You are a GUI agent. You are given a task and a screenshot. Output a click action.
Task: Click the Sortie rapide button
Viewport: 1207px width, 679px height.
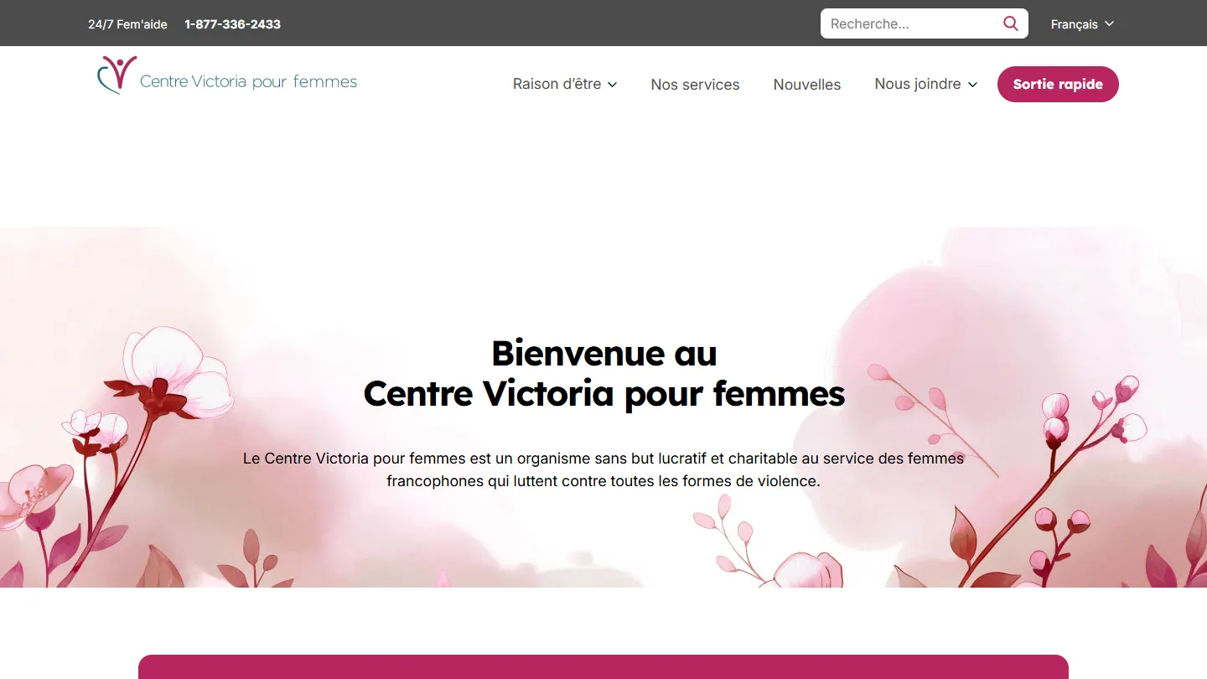click(x=1058, y=84)
